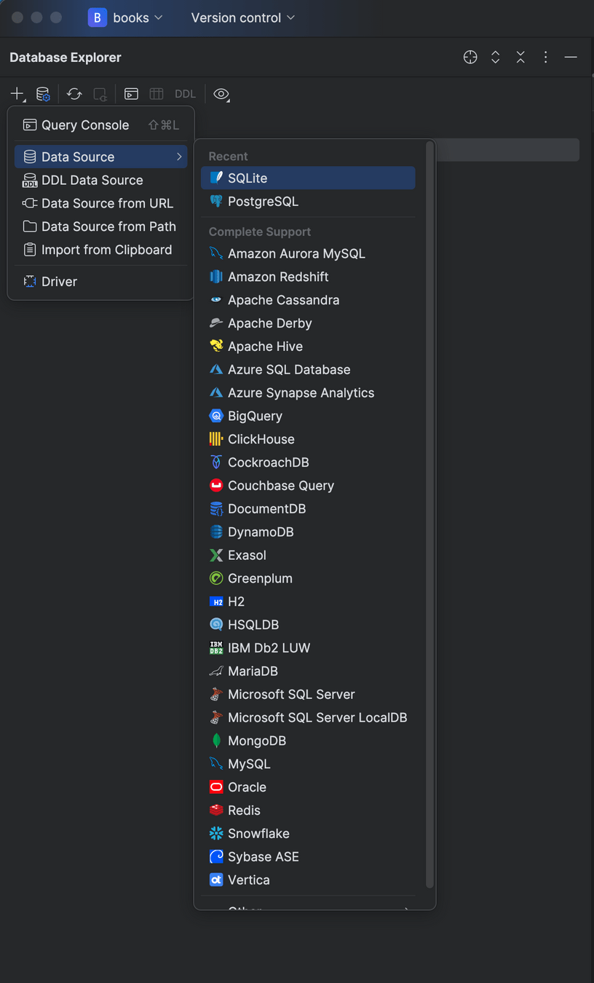Click the Apache Cassandra eye icon
The image size is (594, 983).
point(216,300)
